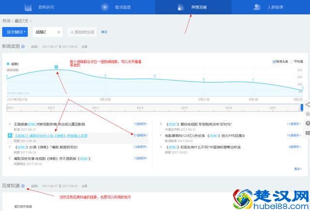
Task: Select marker C on the chart
Action: click(106, 75)
